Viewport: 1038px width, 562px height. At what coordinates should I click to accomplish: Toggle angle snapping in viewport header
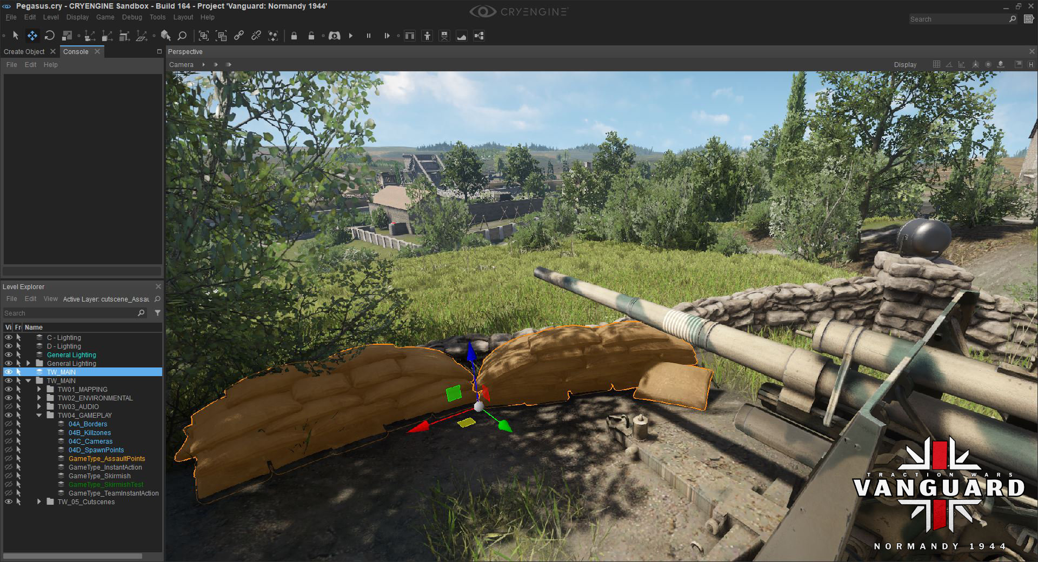[949, 64]
